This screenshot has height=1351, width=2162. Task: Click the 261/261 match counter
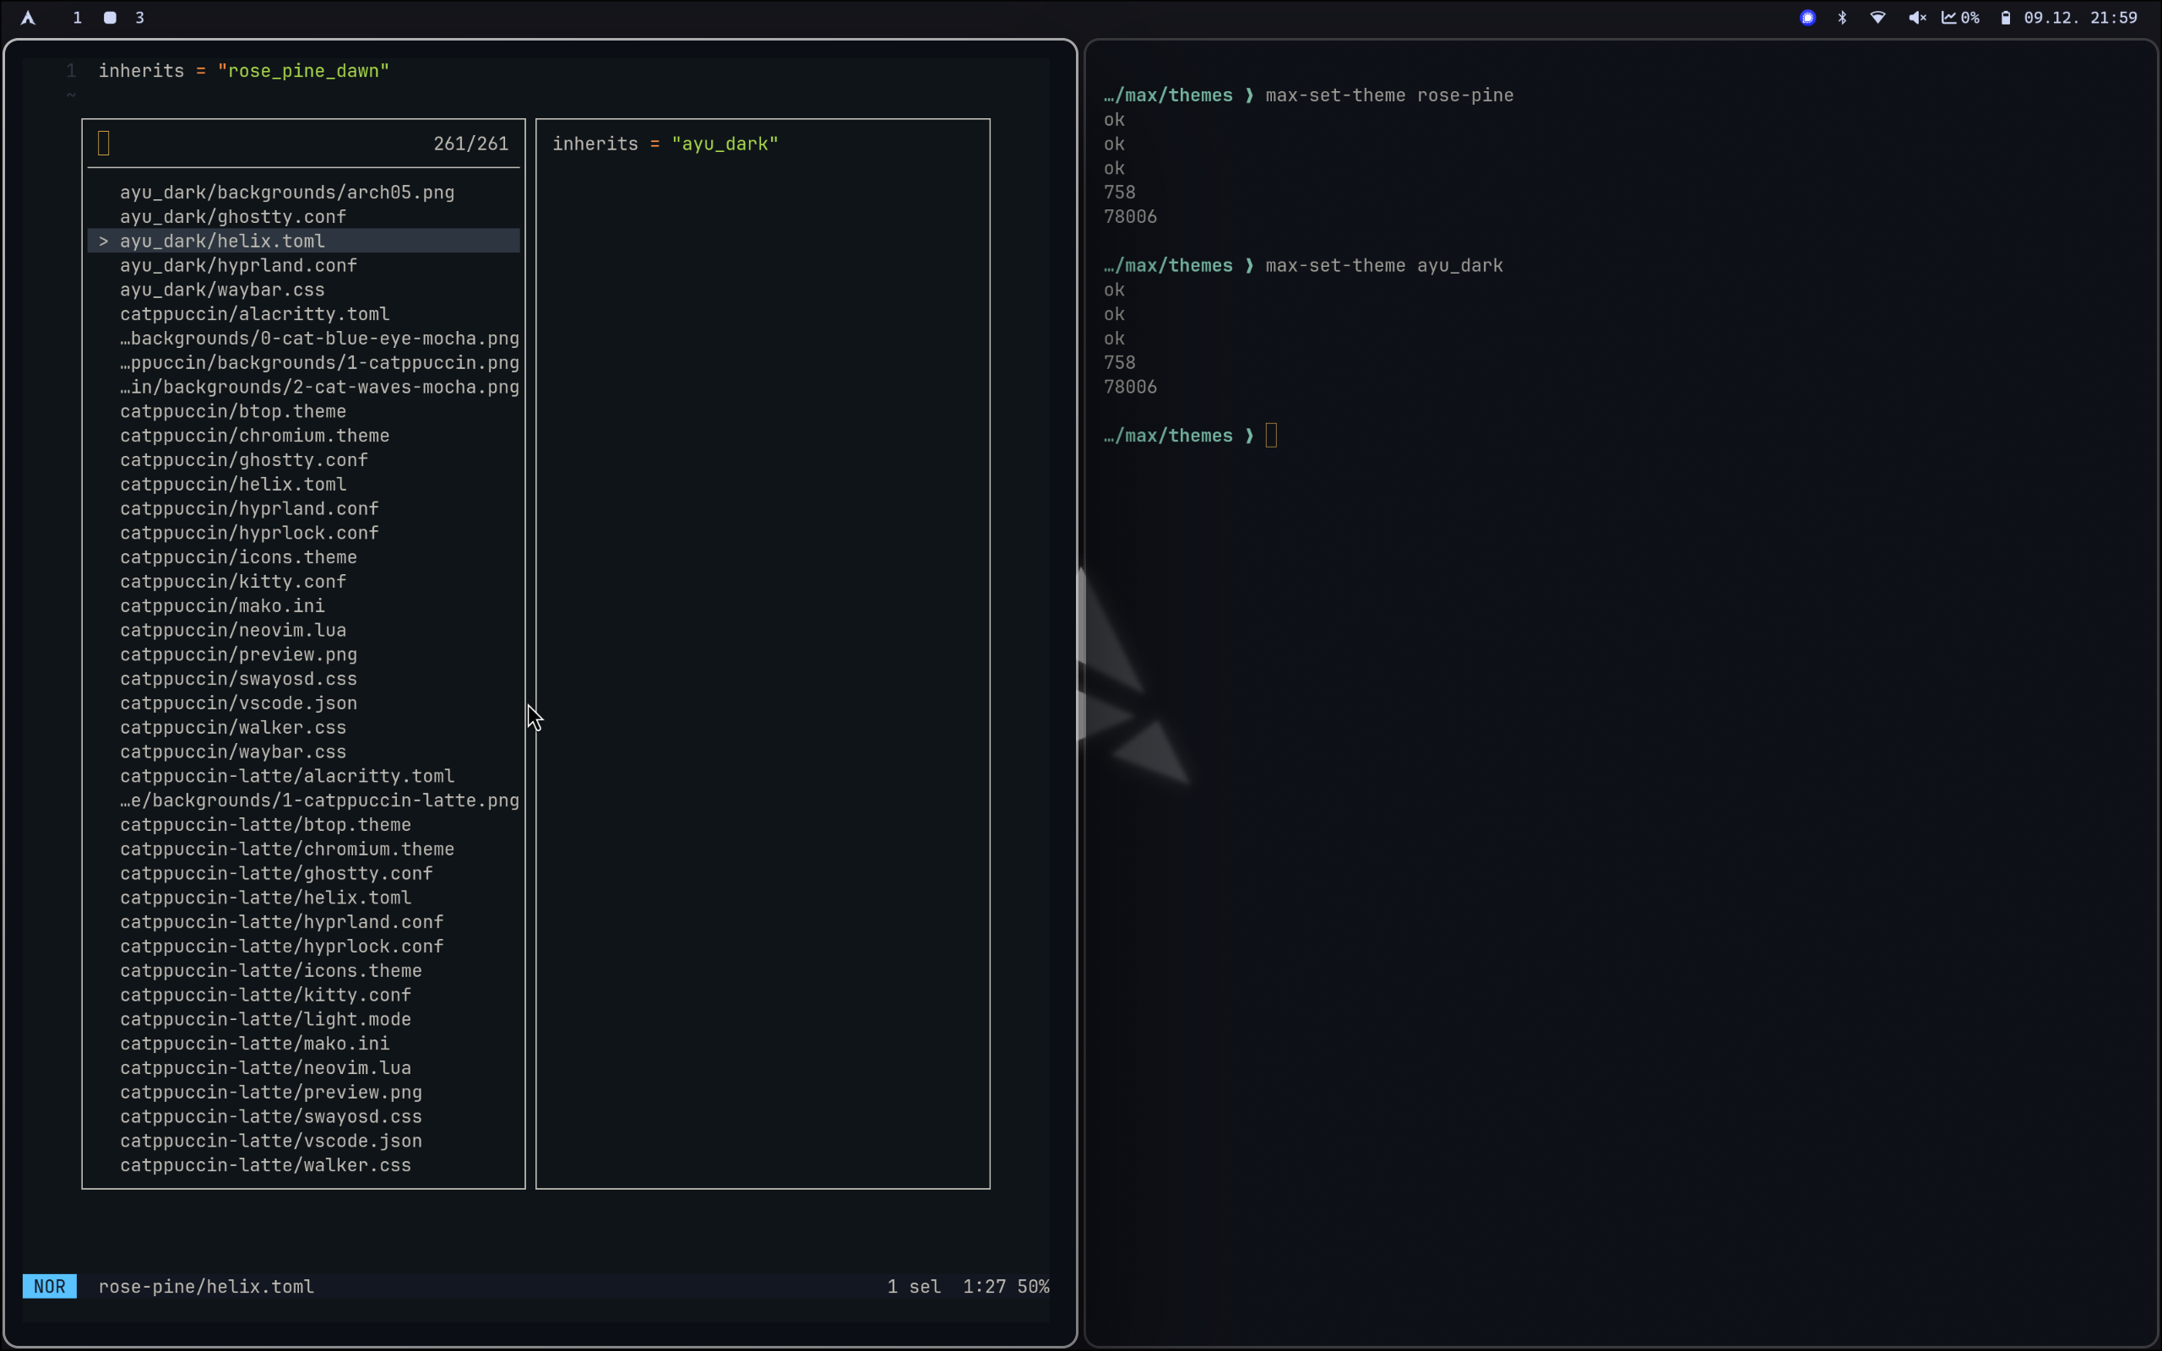click(x=470, y=143)
